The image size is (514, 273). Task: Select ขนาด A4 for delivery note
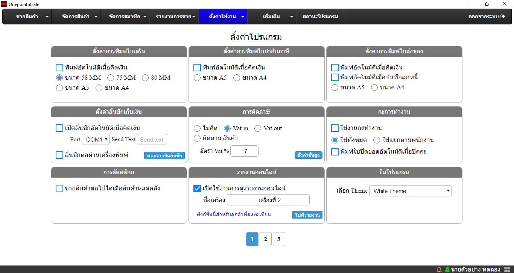coord(374,87)
